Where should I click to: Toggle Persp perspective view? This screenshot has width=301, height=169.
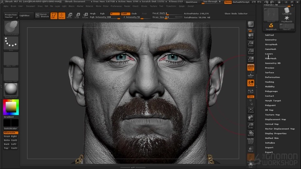250,67
